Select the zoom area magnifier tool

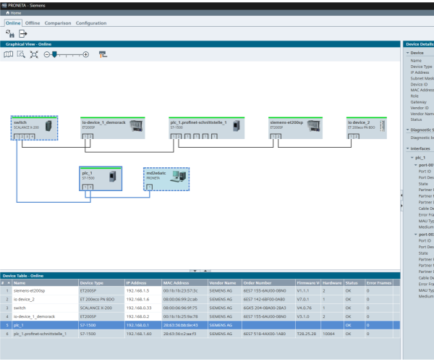coord(22,54)
